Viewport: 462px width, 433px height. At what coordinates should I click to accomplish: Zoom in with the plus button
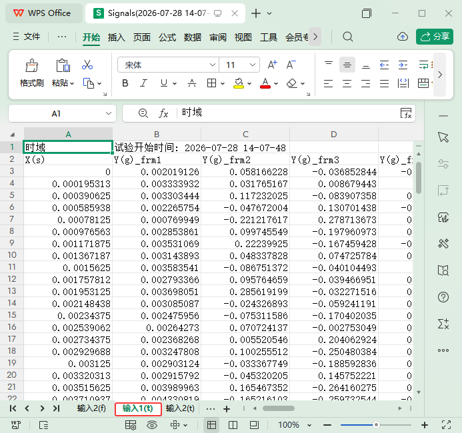(x=425, y=425)
